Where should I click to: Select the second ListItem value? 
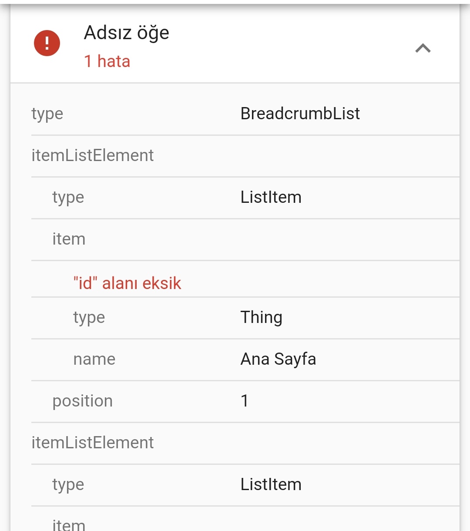(271, 484)
